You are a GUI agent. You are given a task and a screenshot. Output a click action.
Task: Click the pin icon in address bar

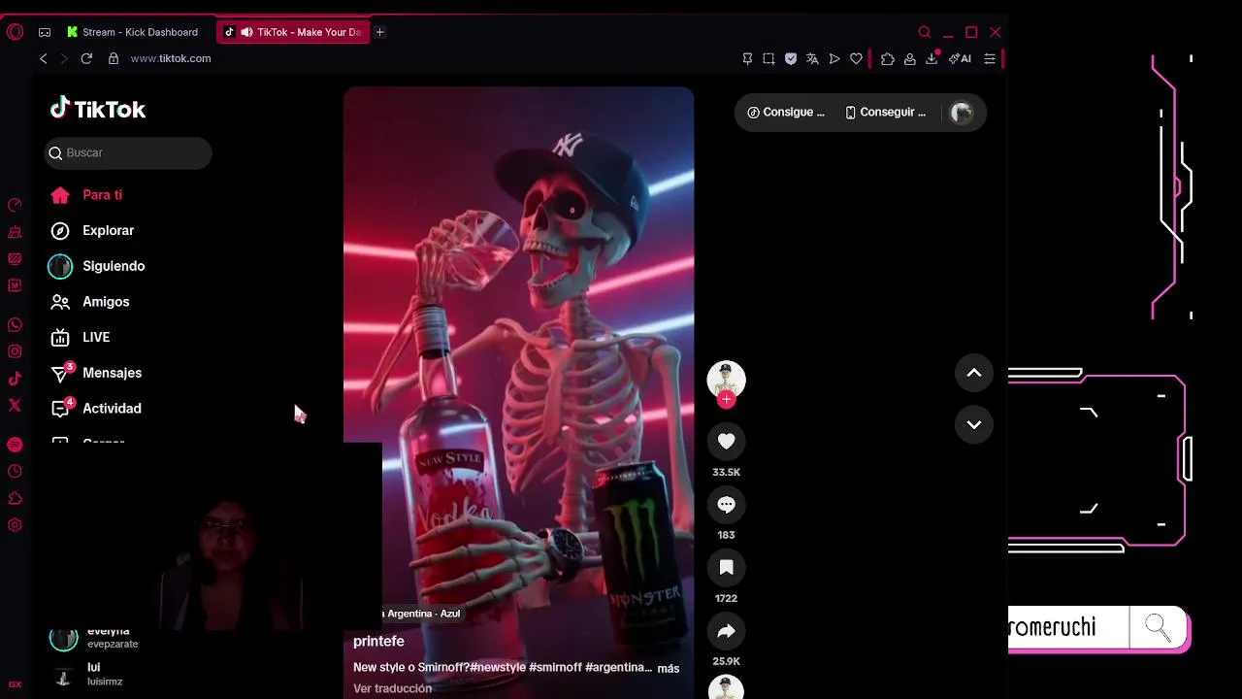(x=747, y=58)
